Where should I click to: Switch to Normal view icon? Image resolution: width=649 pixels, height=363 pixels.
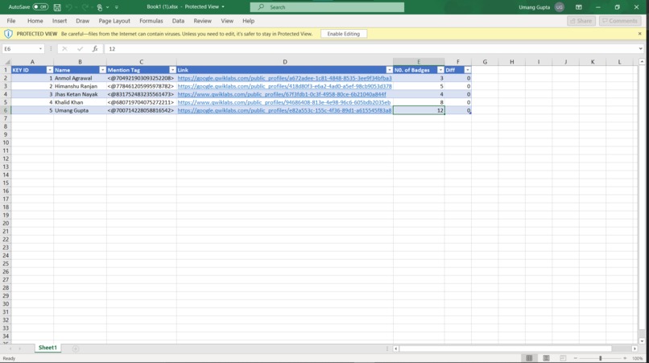pyautogui.click(x=529, y=358)
